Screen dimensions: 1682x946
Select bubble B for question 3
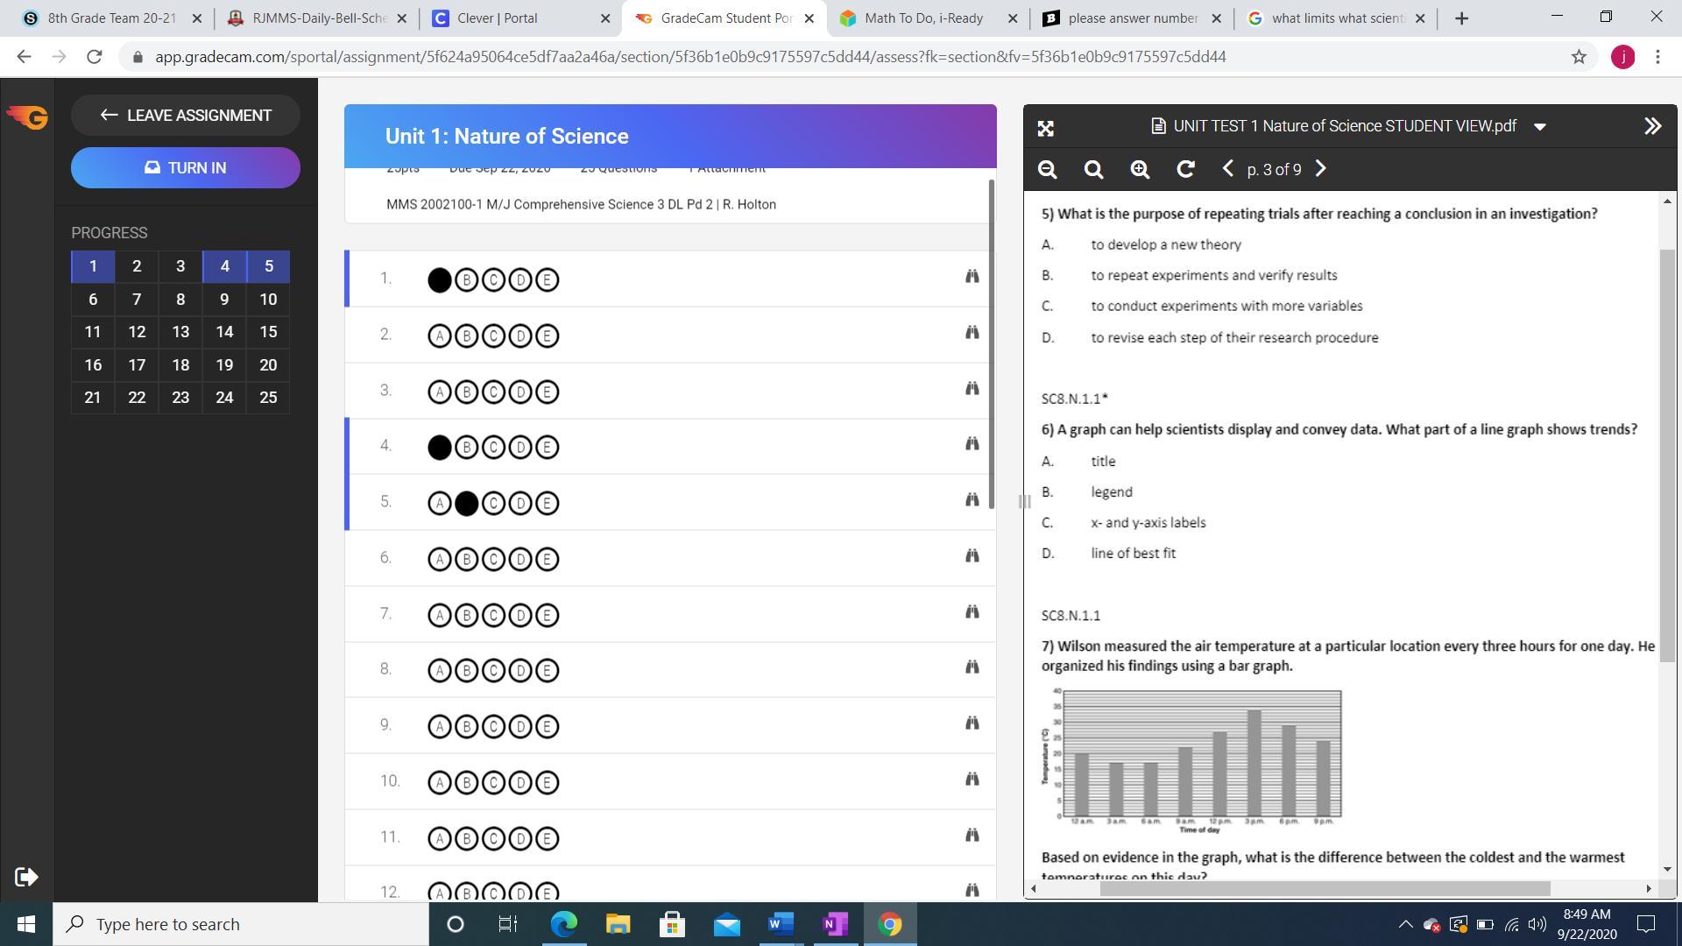466,392
